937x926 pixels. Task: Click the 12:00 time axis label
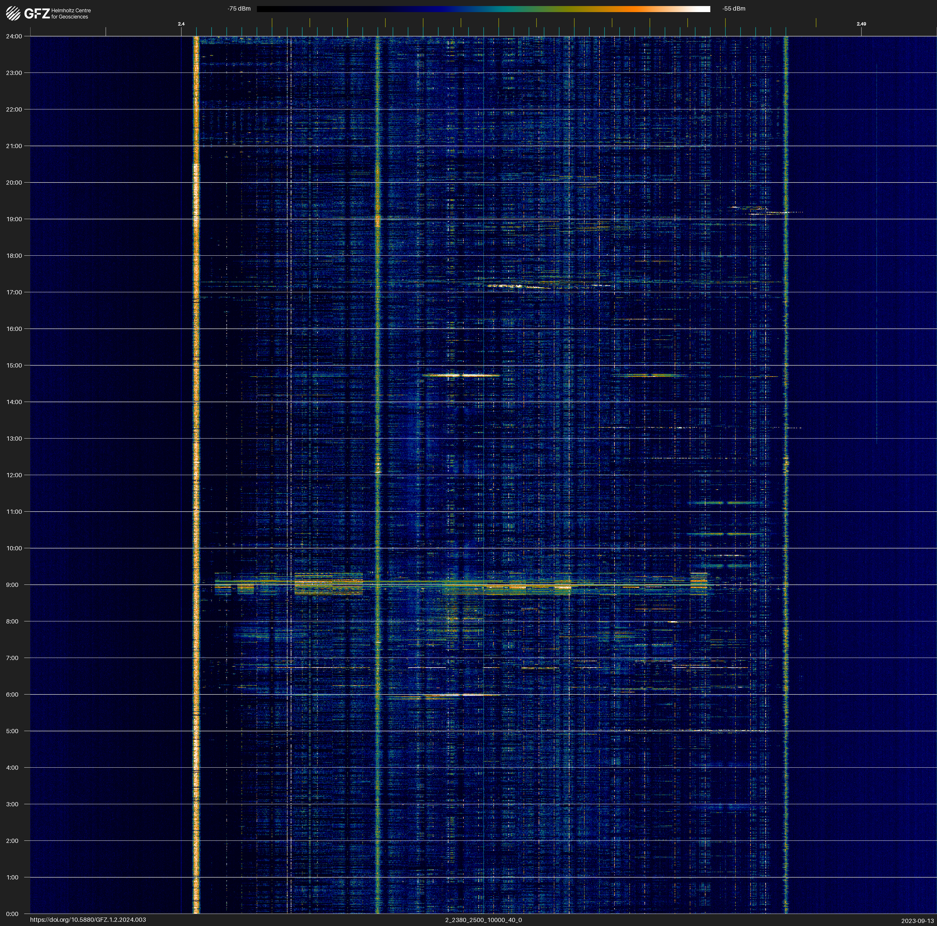tap(14, 475)
